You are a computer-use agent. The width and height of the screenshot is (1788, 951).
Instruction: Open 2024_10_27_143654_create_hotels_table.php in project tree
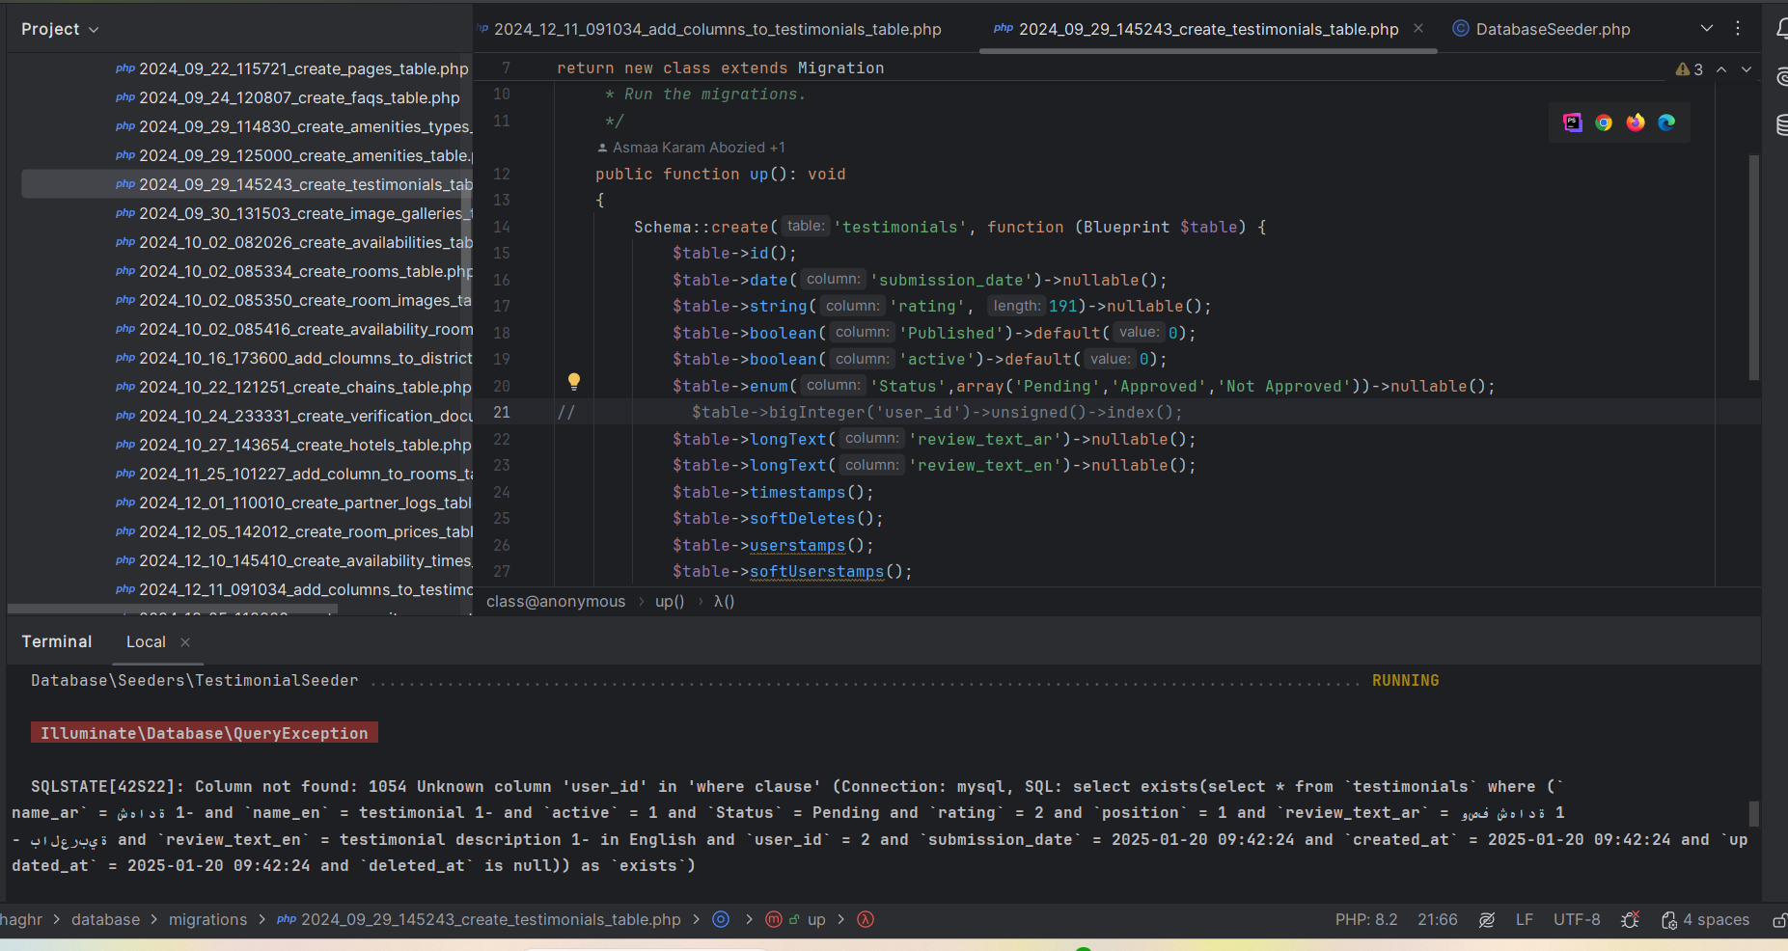pos(304,445)
